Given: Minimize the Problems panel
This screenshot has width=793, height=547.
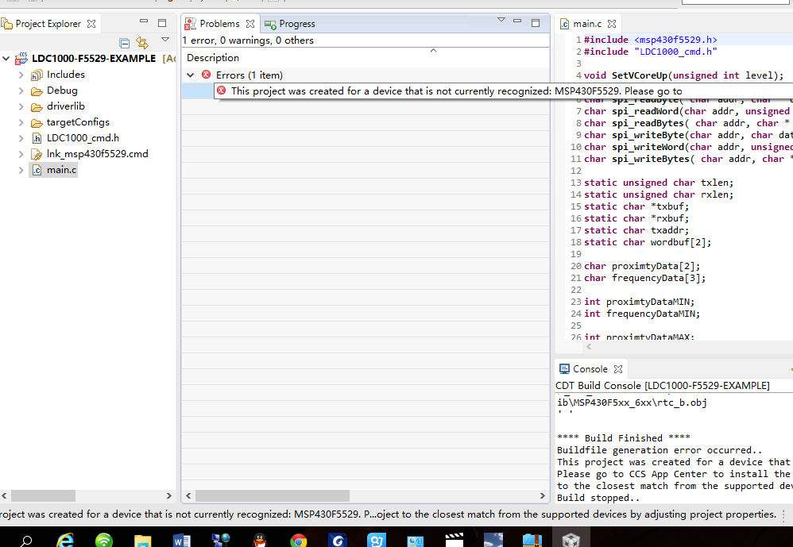Looking at the screenshot, I should (516, 21).
